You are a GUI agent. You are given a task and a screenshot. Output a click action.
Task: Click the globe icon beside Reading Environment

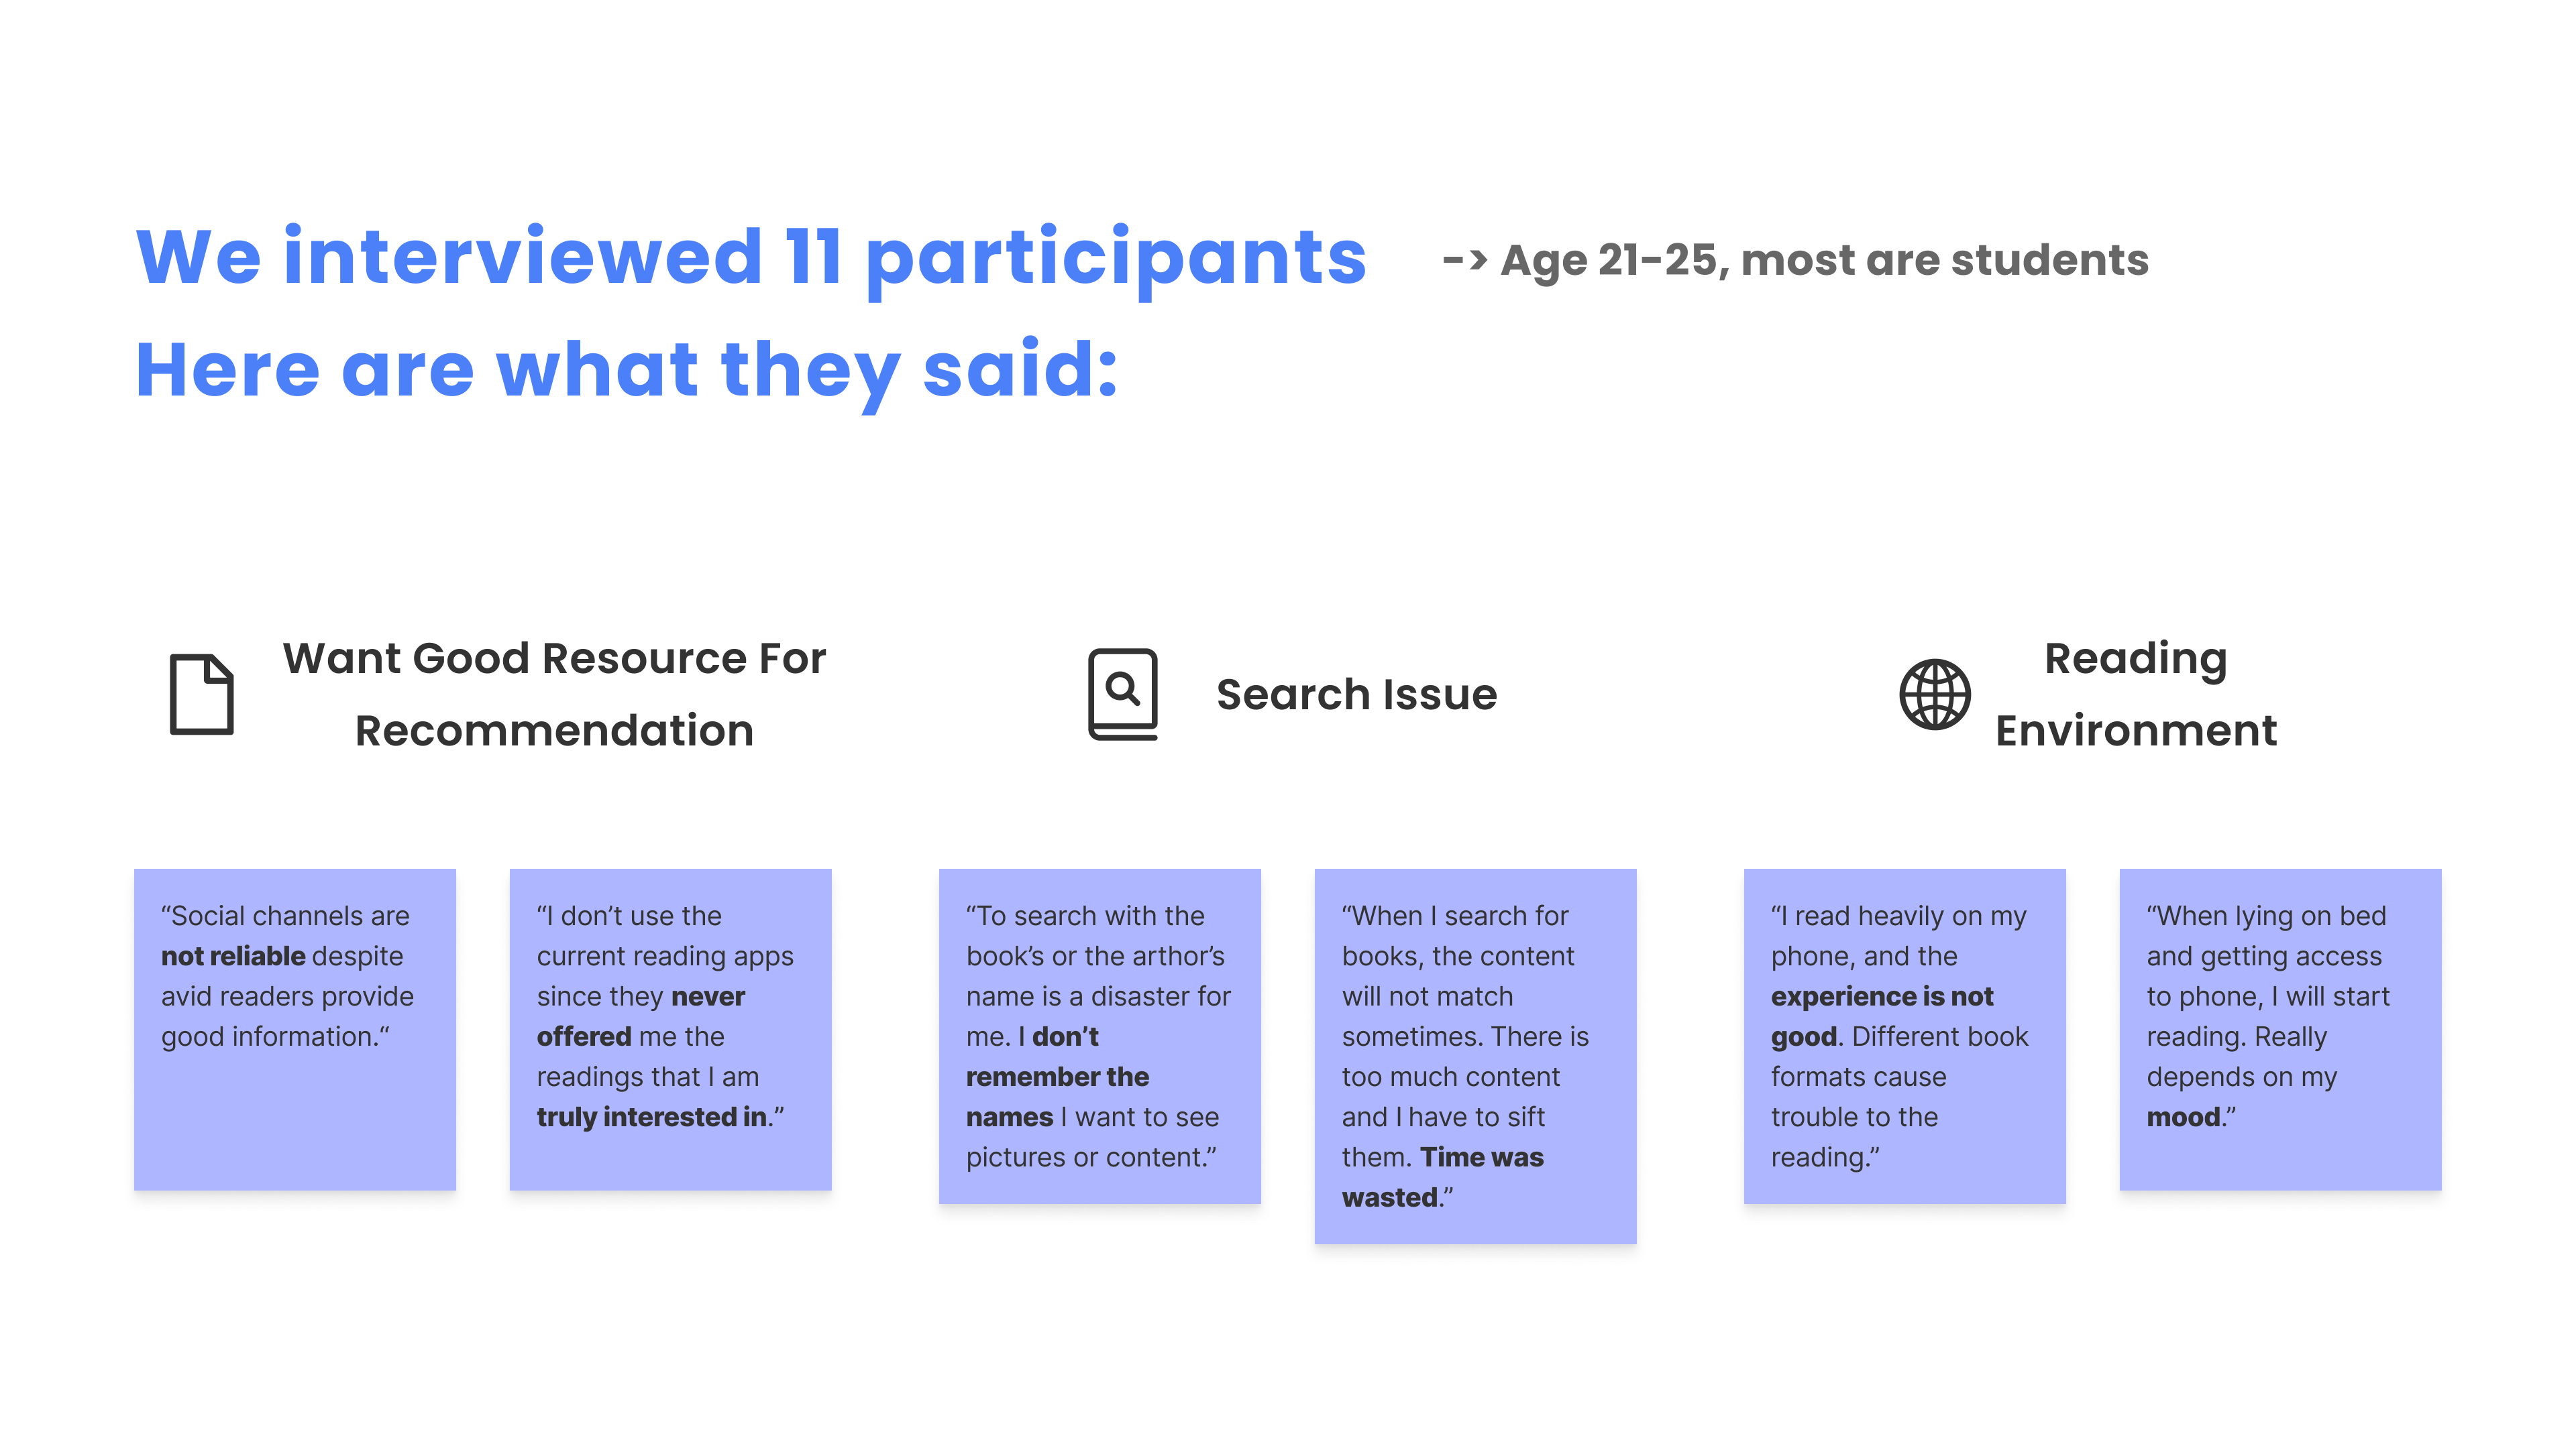(x=1934, y=695)
